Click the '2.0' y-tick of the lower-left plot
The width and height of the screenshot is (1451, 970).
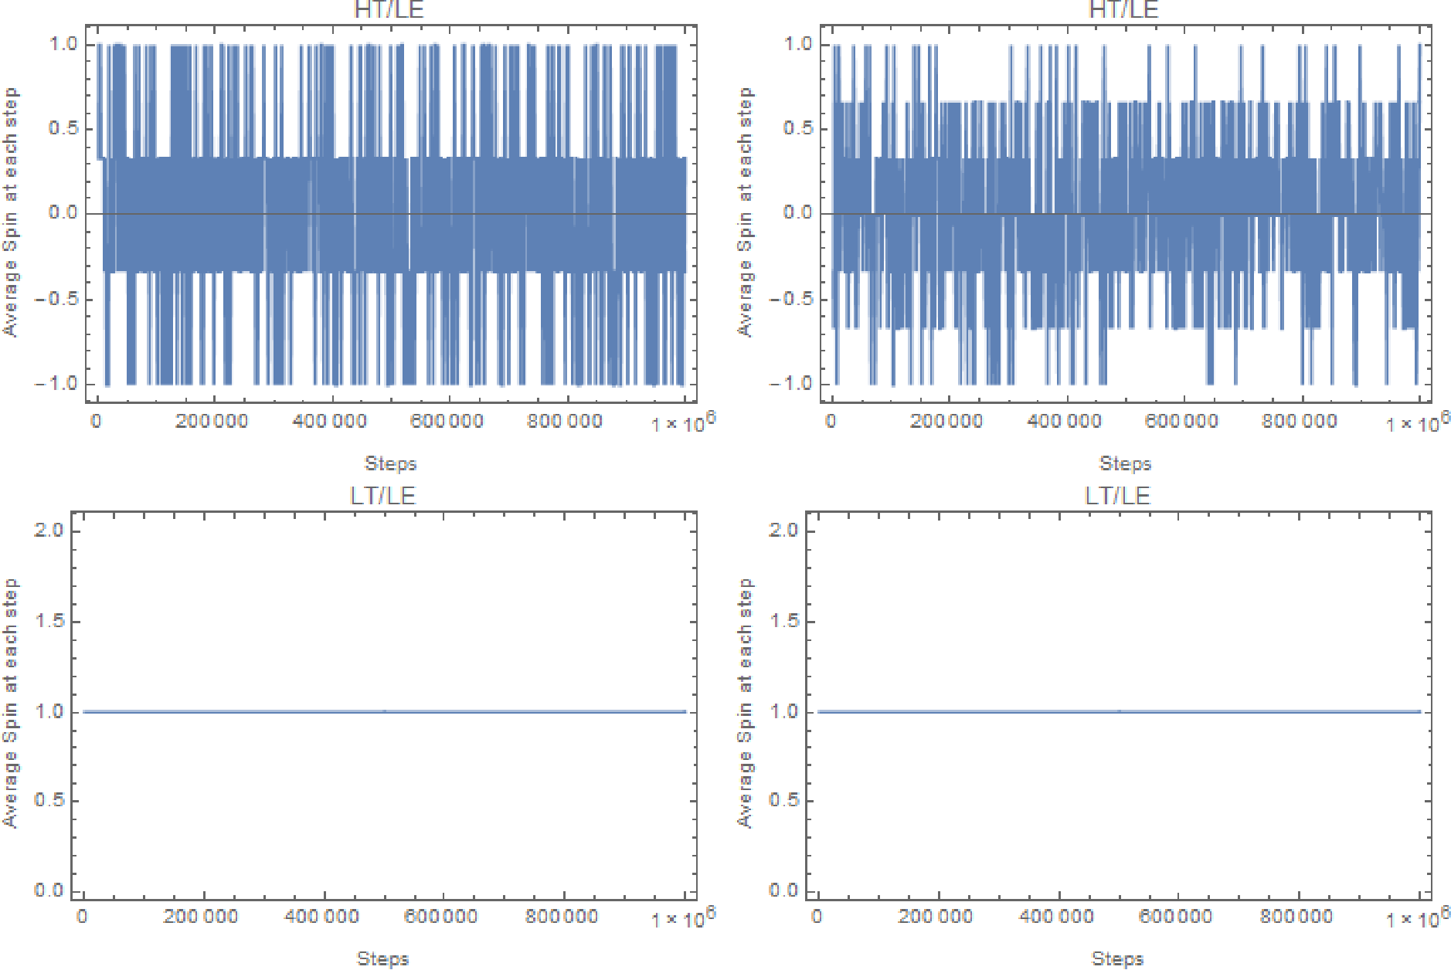pyautogui.click(x=48, y=531)
